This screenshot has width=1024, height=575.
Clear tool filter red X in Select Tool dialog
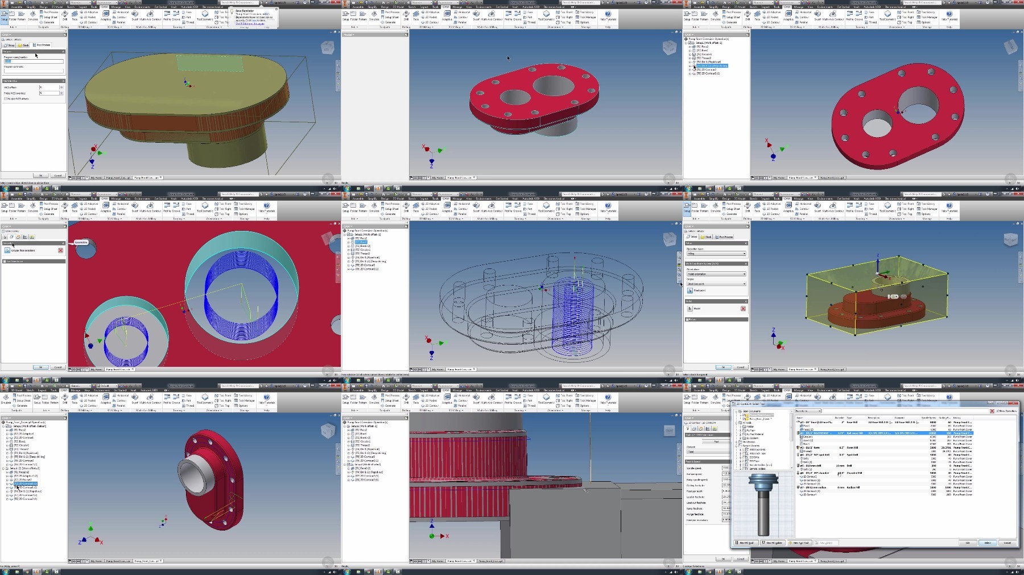pos(992,411)
